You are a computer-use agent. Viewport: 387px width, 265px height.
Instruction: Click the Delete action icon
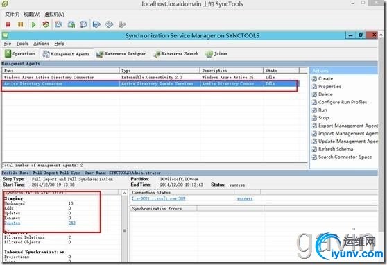point(314,94)
